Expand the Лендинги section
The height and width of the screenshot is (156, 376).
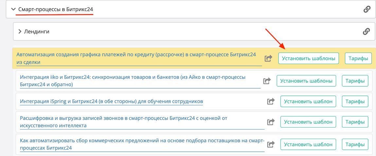pos(20,32)
